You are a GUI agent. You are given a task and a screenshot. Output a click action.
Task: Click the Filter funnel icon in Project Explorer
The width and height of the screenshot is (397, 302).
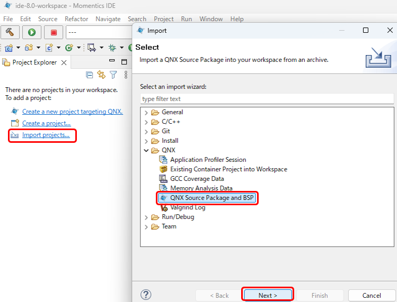coord(113,75)
